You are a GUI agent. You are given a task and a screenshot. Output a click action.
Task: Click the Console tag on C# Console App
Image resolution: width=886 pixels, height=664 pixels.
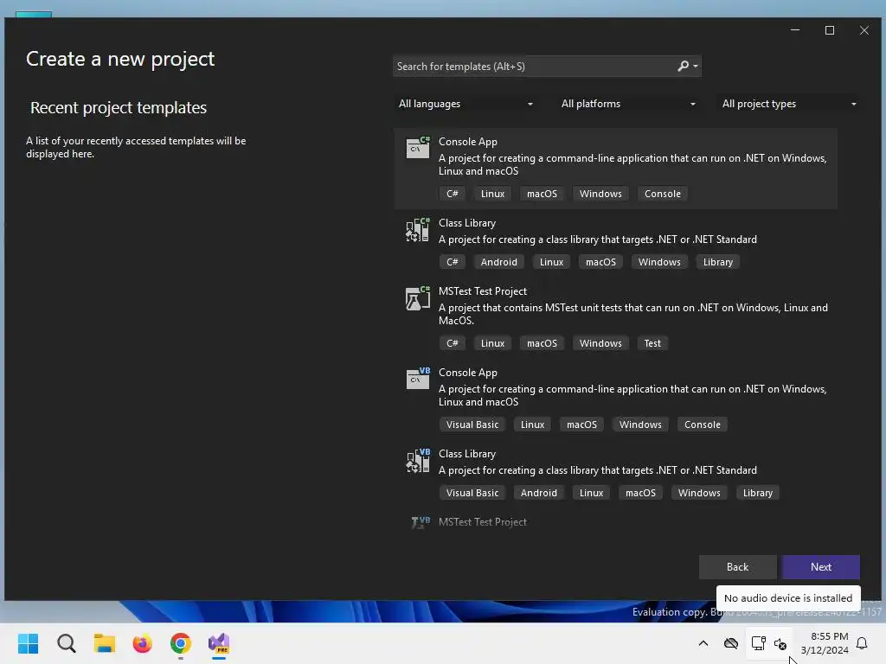(x=662, y=194)
